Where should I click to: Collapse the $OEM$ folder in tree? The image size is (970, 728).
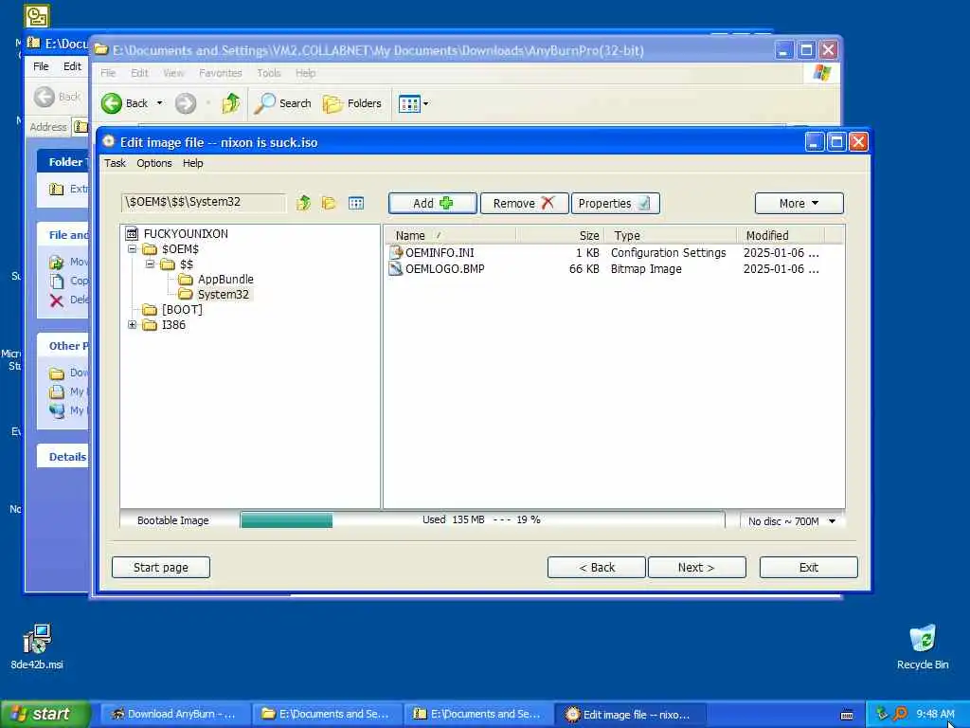(x=133, y=249)
